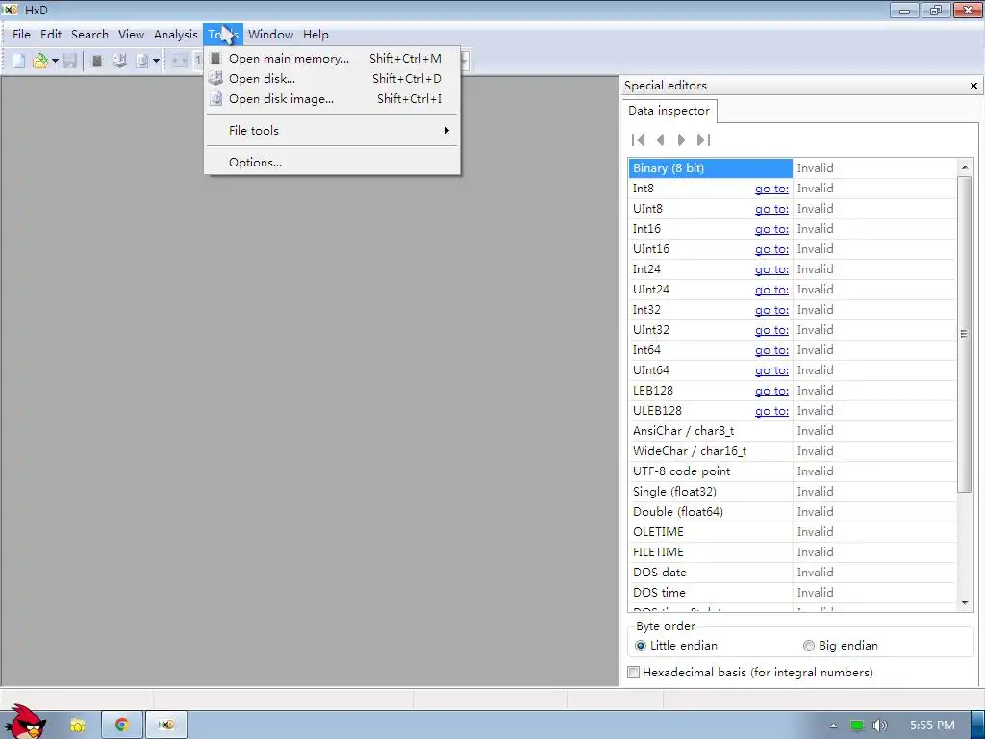The width and height of the screenshot is (985, 739).
Task: Select the Binary (8 bit) row
Action: coord(792,168)
